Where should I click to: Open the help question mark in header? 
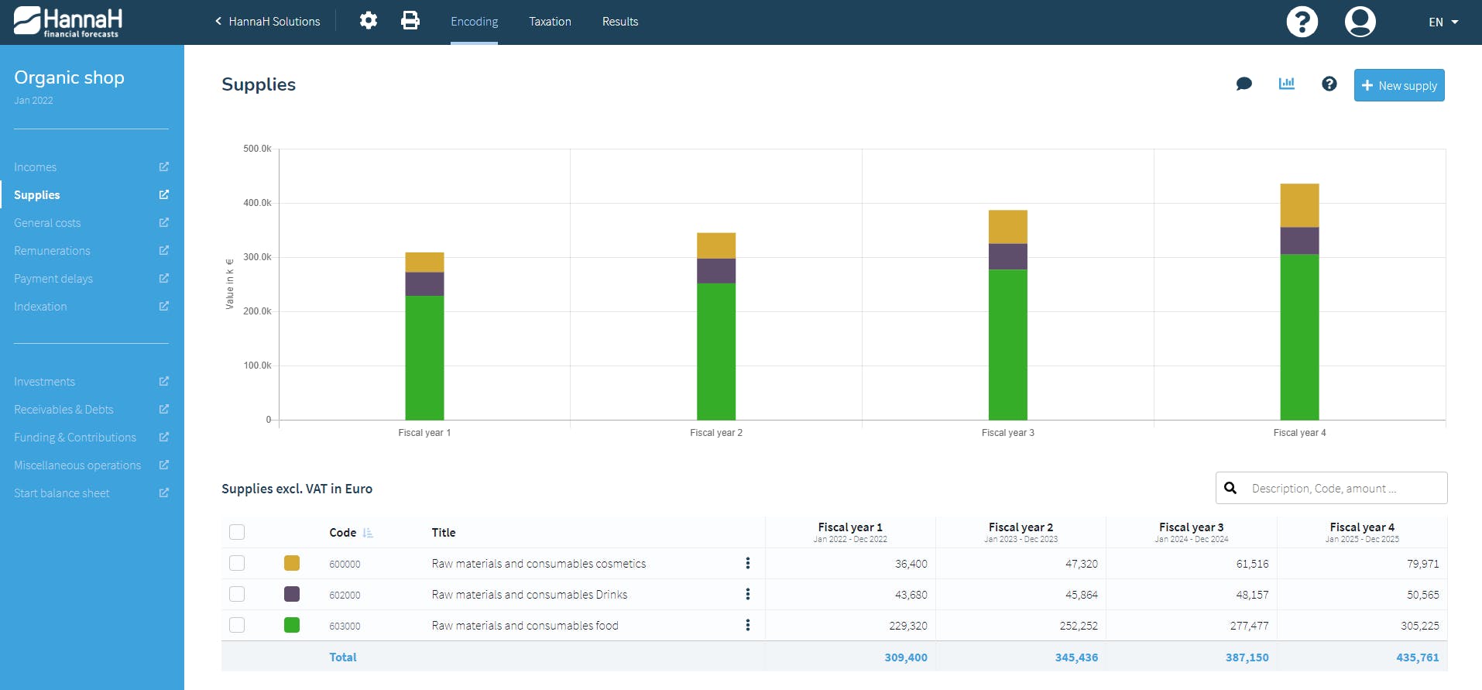[1302, 22]
